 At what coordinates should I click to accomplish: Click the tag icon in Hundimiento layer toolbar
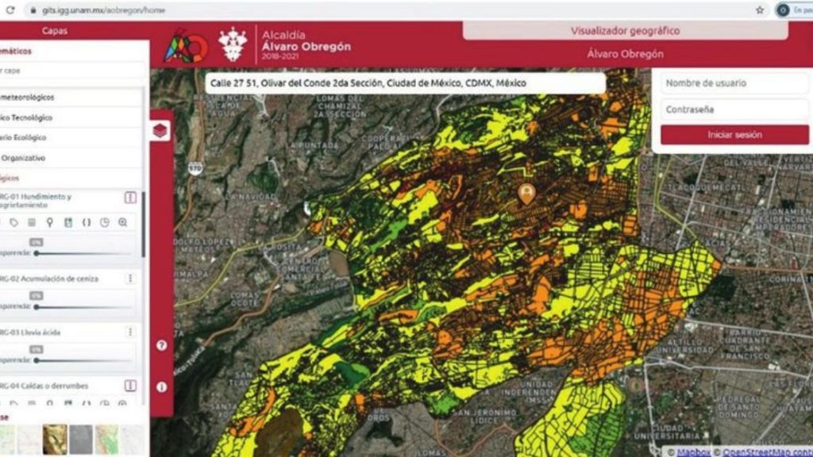tap(13, 223)
